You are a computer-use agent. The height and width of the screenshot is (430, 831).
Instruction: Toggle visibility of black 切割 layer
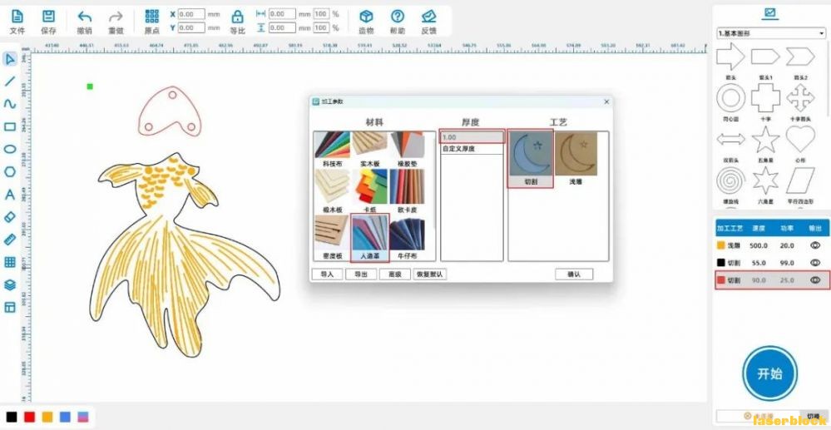tap(815, 263)
